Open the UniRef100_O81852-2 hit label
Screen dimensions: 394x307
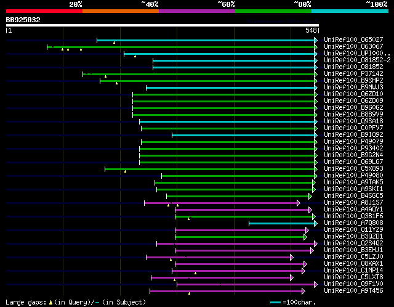click(x=357, y=60)
